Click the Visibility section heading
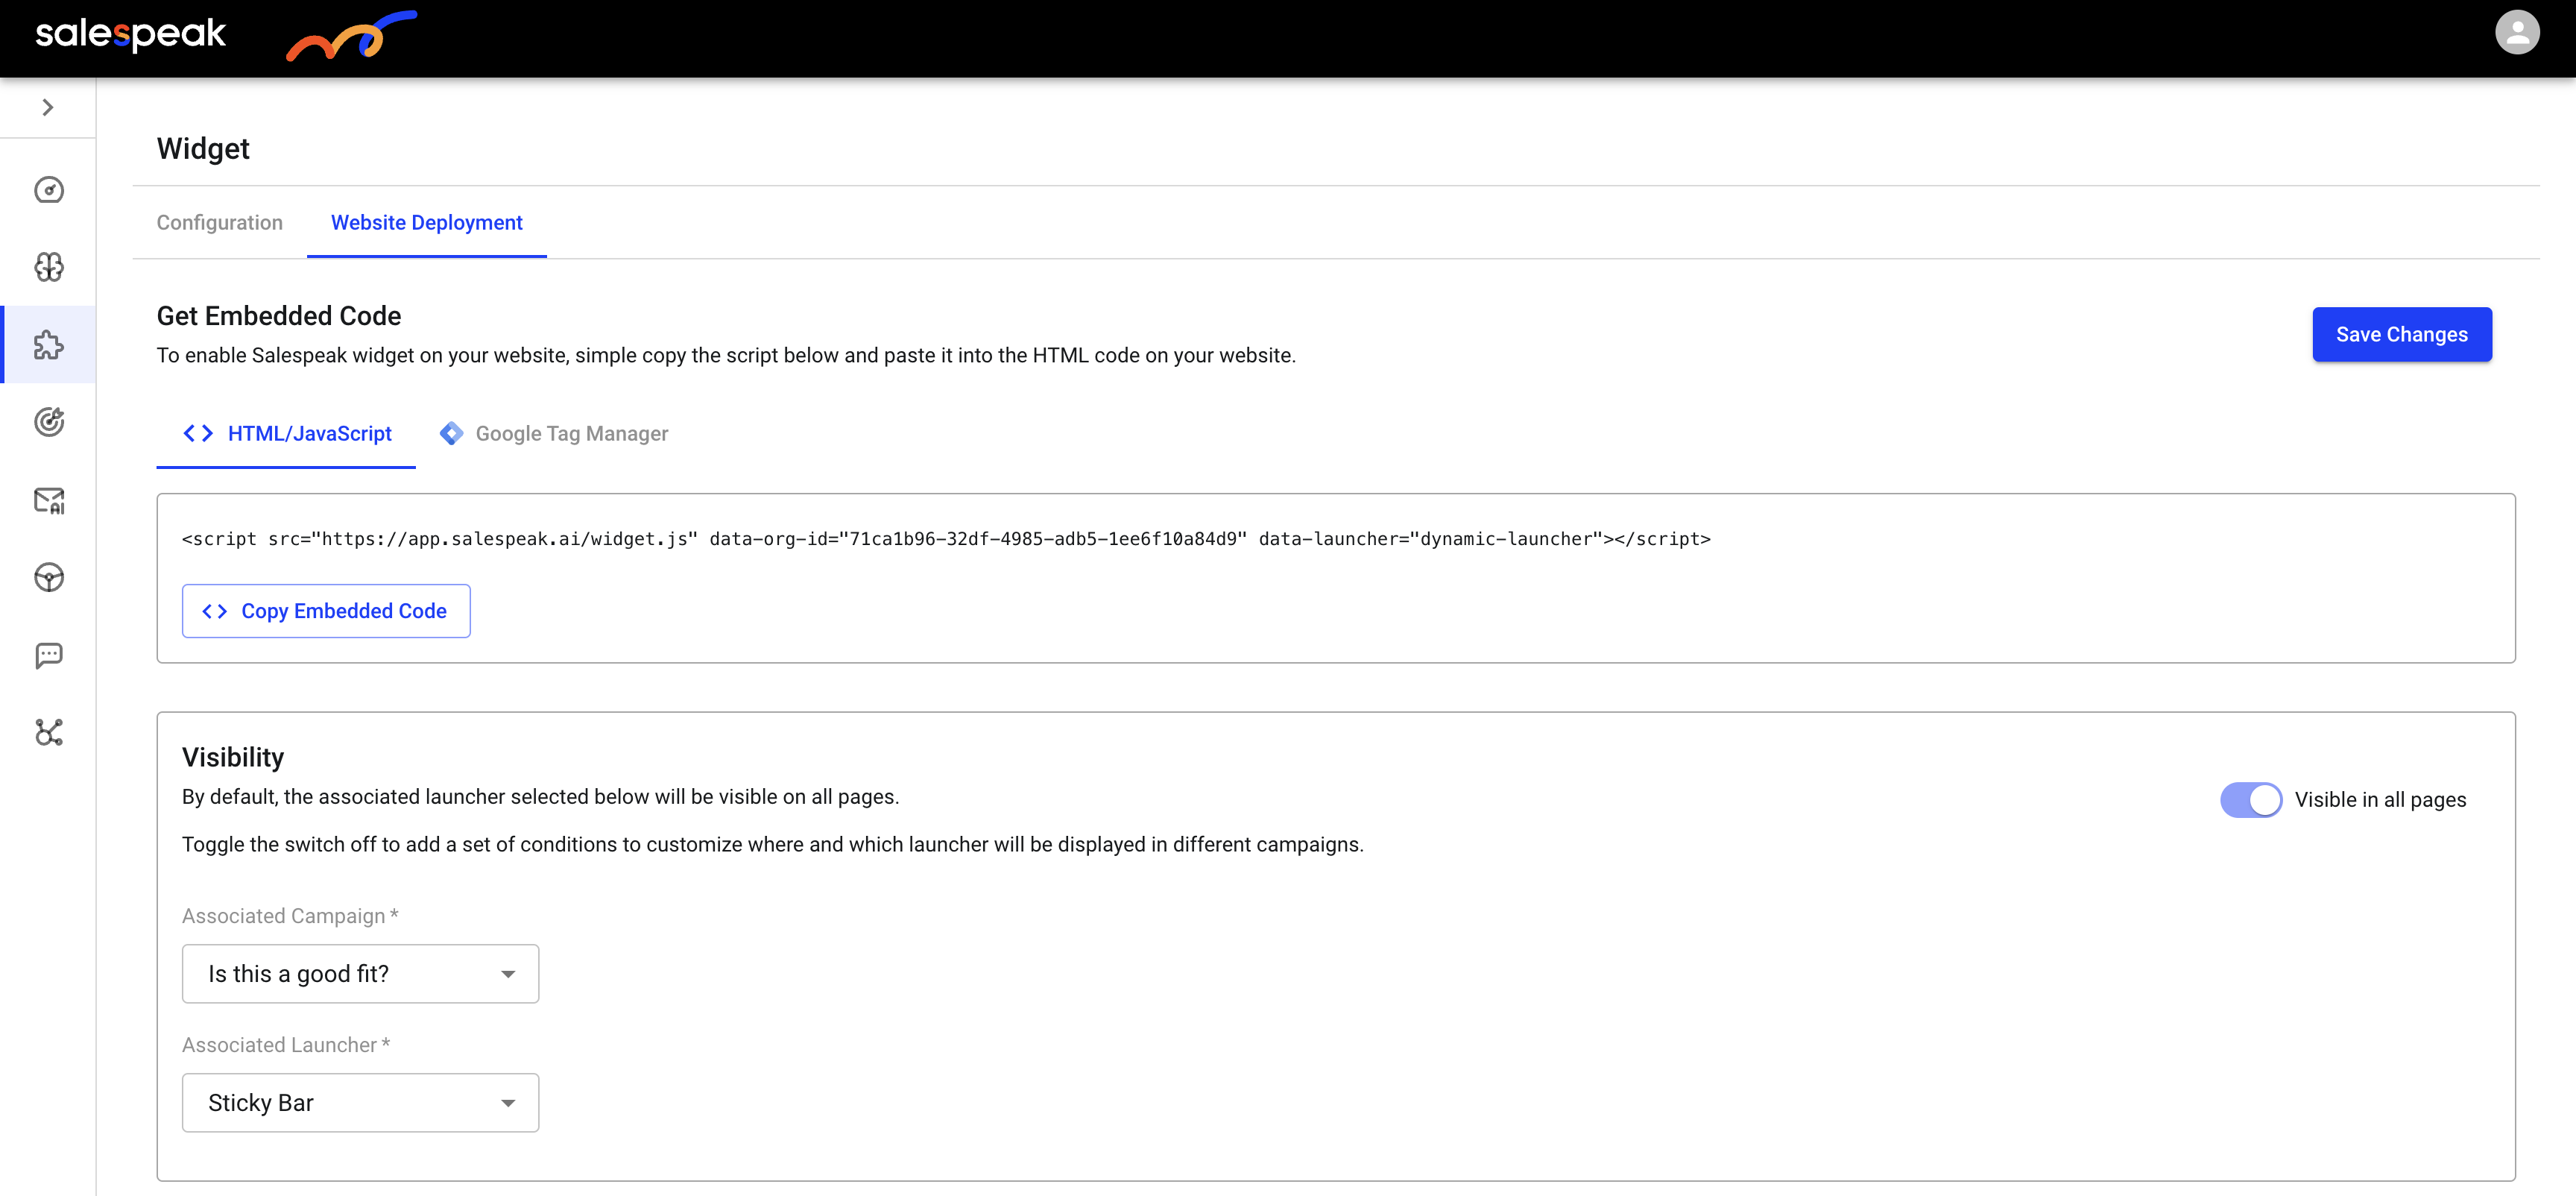This screenshot has height=1196, width=2576. coord(233,757)
